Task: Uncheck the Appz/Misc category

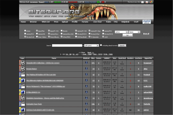Action: point(37,31)
